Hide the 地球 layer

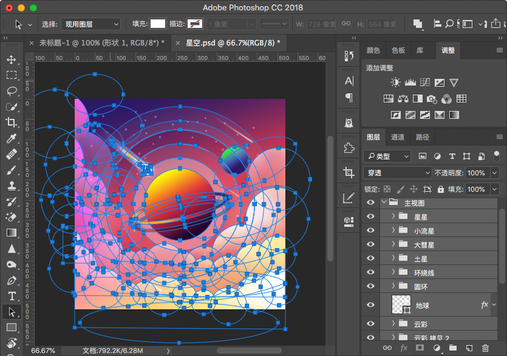tap(370, 304)
